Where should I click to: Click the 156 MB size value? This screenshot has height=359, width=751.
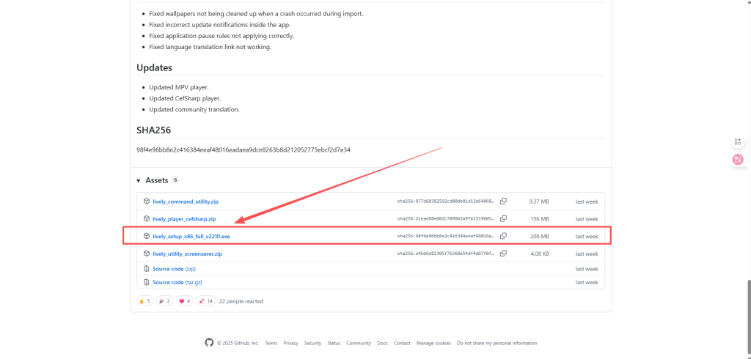(540, 219)
